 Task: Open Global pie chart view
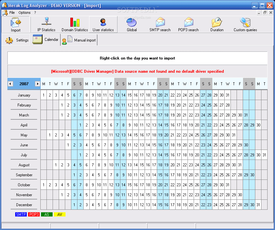click(132, 24)
